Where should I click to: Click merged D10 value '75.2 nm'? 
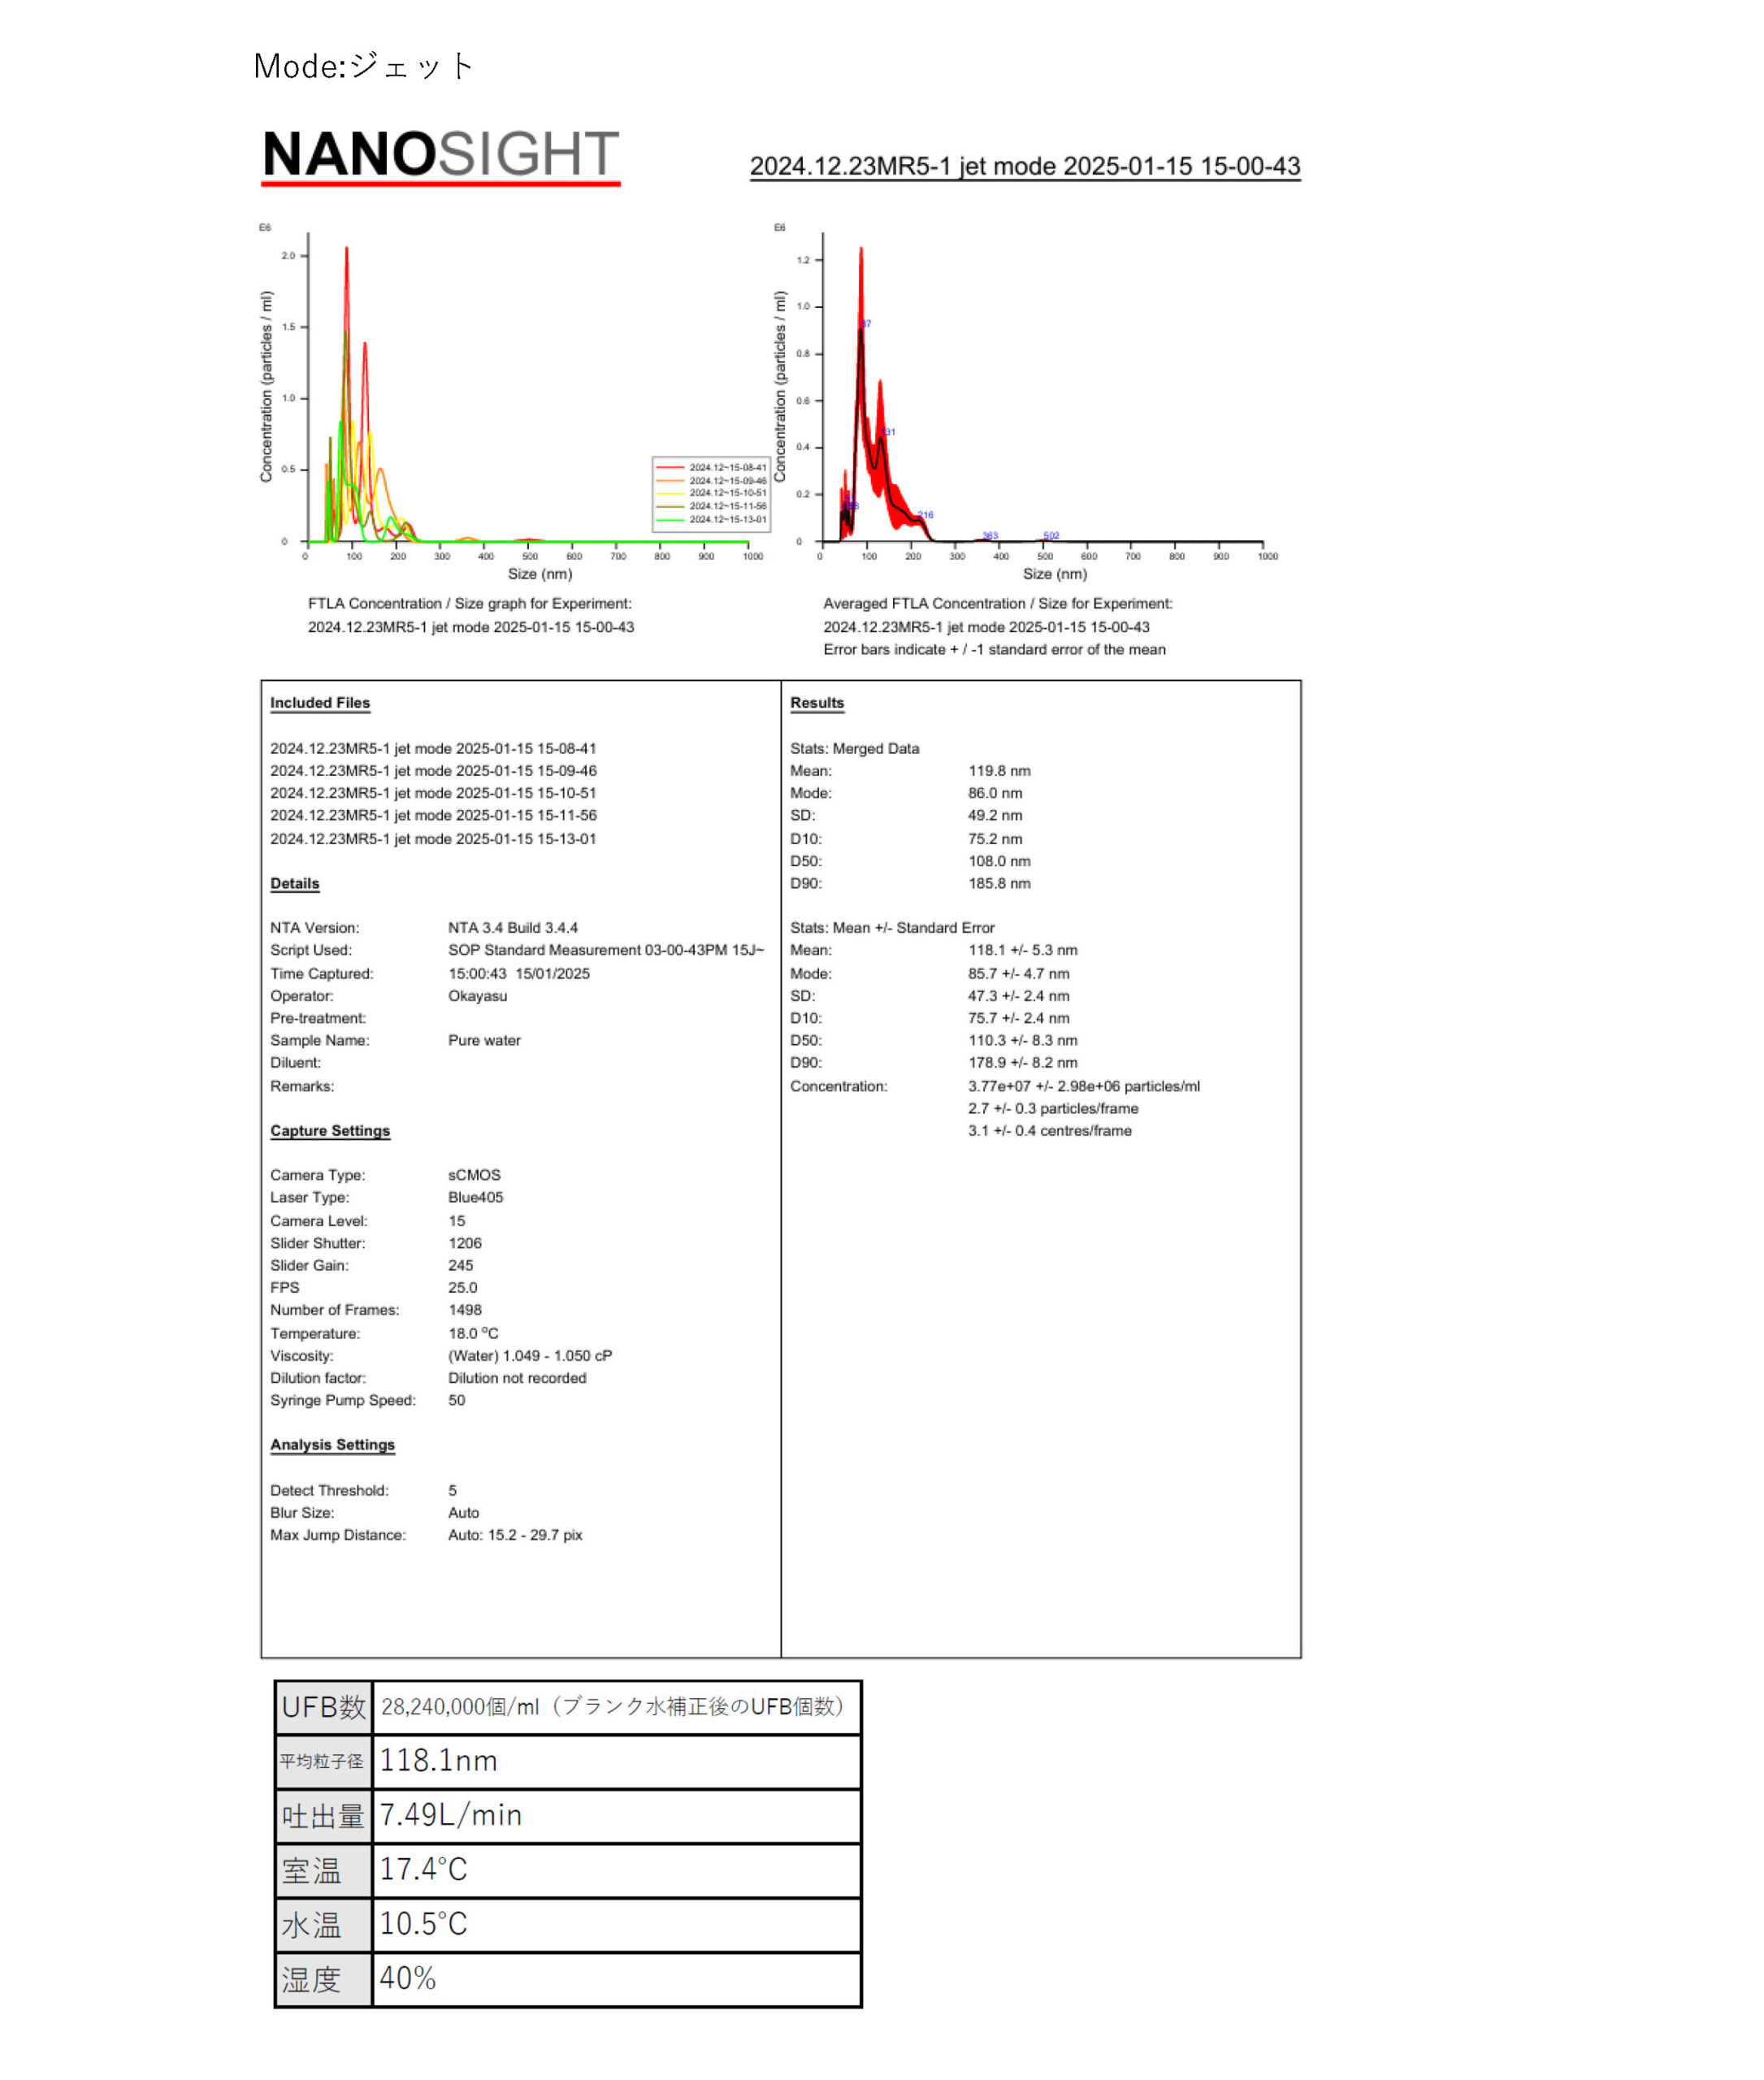[x=995, y=839]
